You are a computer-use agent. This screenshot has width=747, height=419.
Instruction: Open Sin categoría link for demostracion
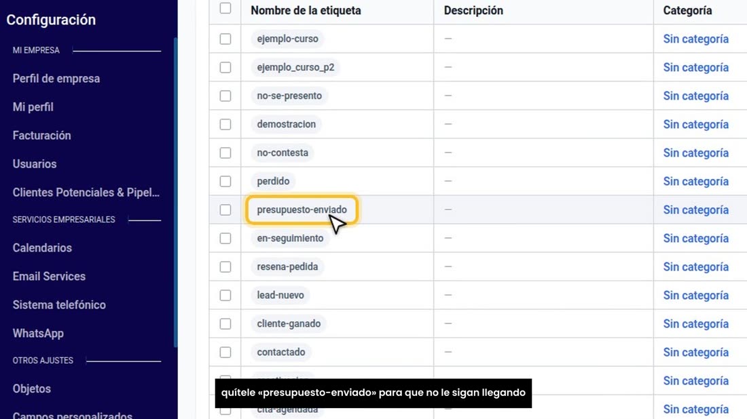696,125
